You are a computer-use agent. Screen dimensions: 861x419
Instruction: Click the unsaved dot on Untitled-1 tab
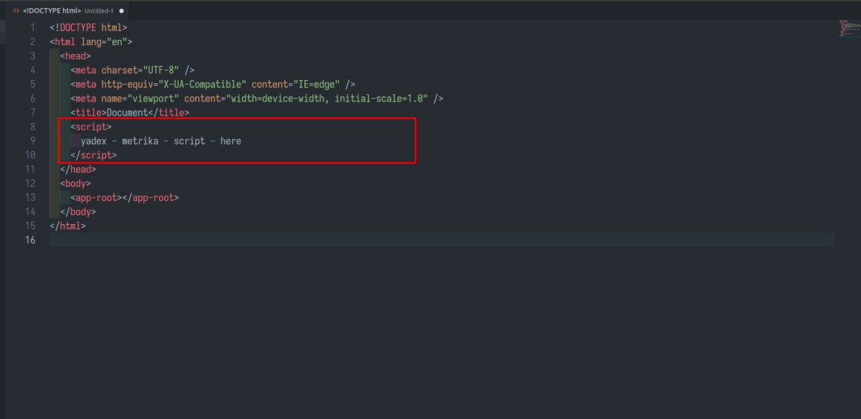(122, 11)
